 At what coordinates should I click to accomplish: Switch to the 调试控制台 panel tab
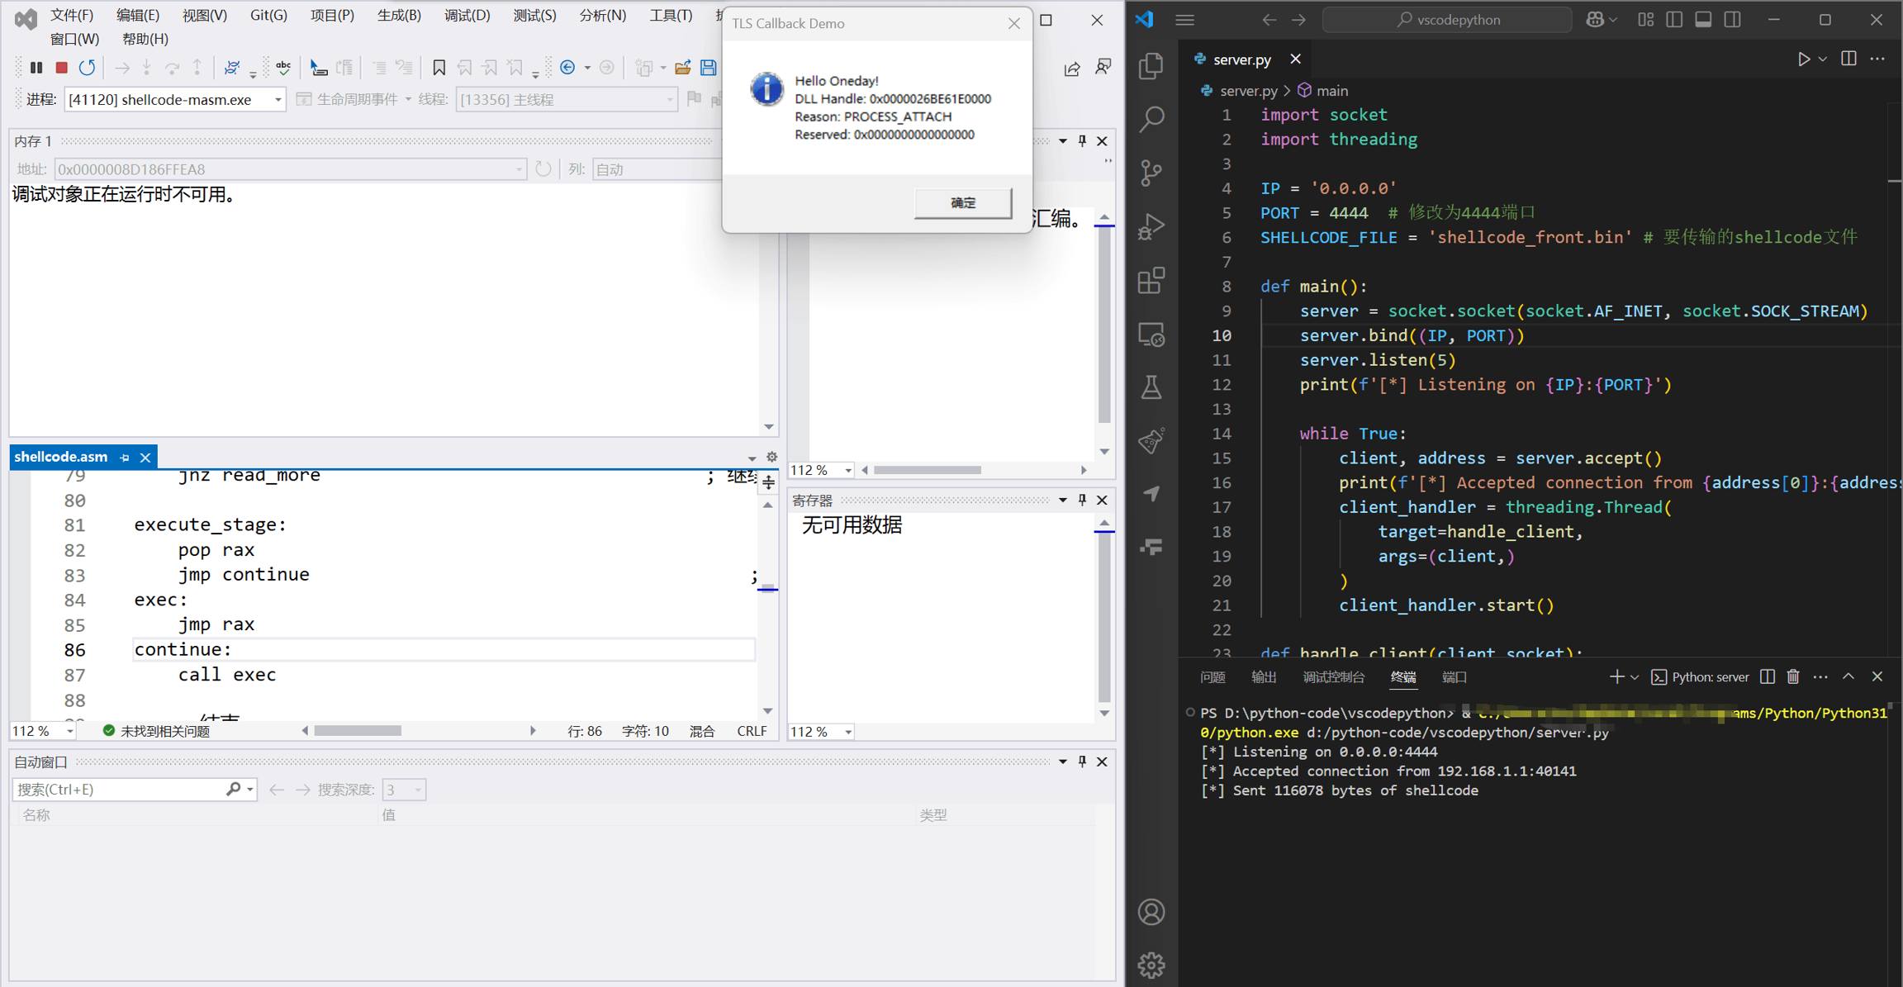click(1333, 677)
